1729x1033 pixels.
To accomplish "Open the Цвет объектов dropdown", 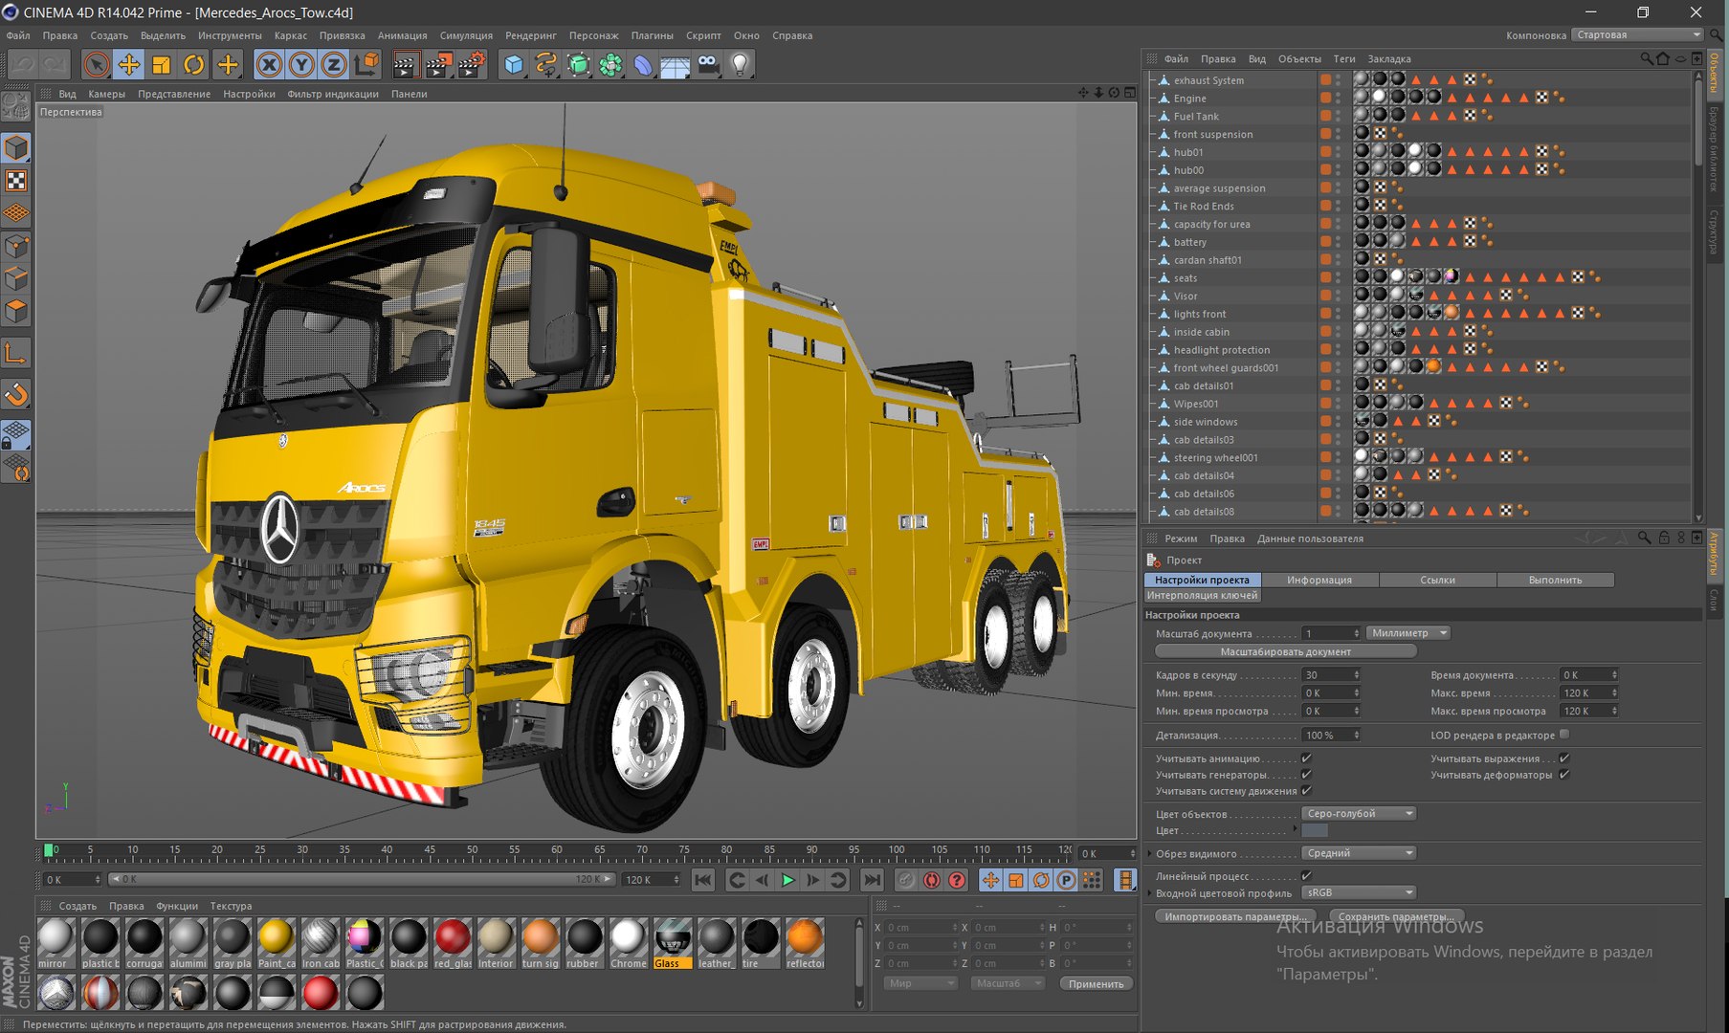I will (1359, 814).
